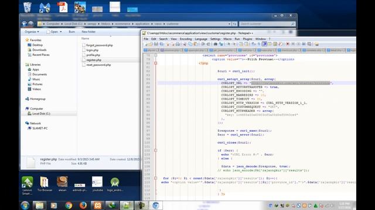Open the Search menu
The height and width of the screenshot is (210, 375).
pyautogui.click(x=163, y=39)
